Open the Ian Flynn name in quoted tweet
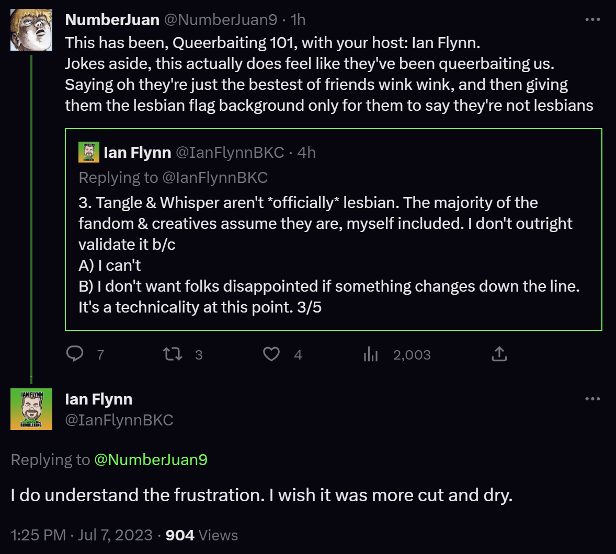Screen dimensions: 616x554 pyautogui.click(x=138, y=153)
